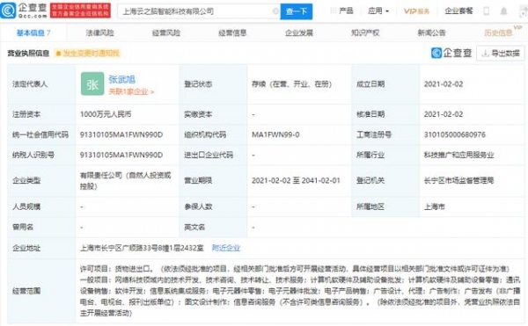528x326 pixels.
Task: Switch to the 知识产权 tab
Action: point(365,33)
